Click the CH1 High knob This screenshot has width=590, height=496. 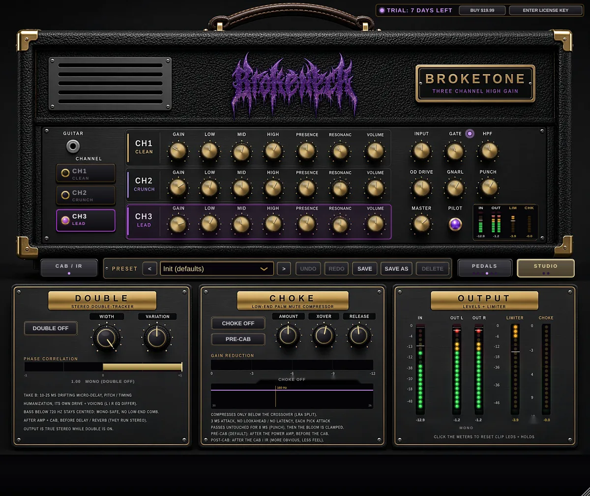point(273,151)
